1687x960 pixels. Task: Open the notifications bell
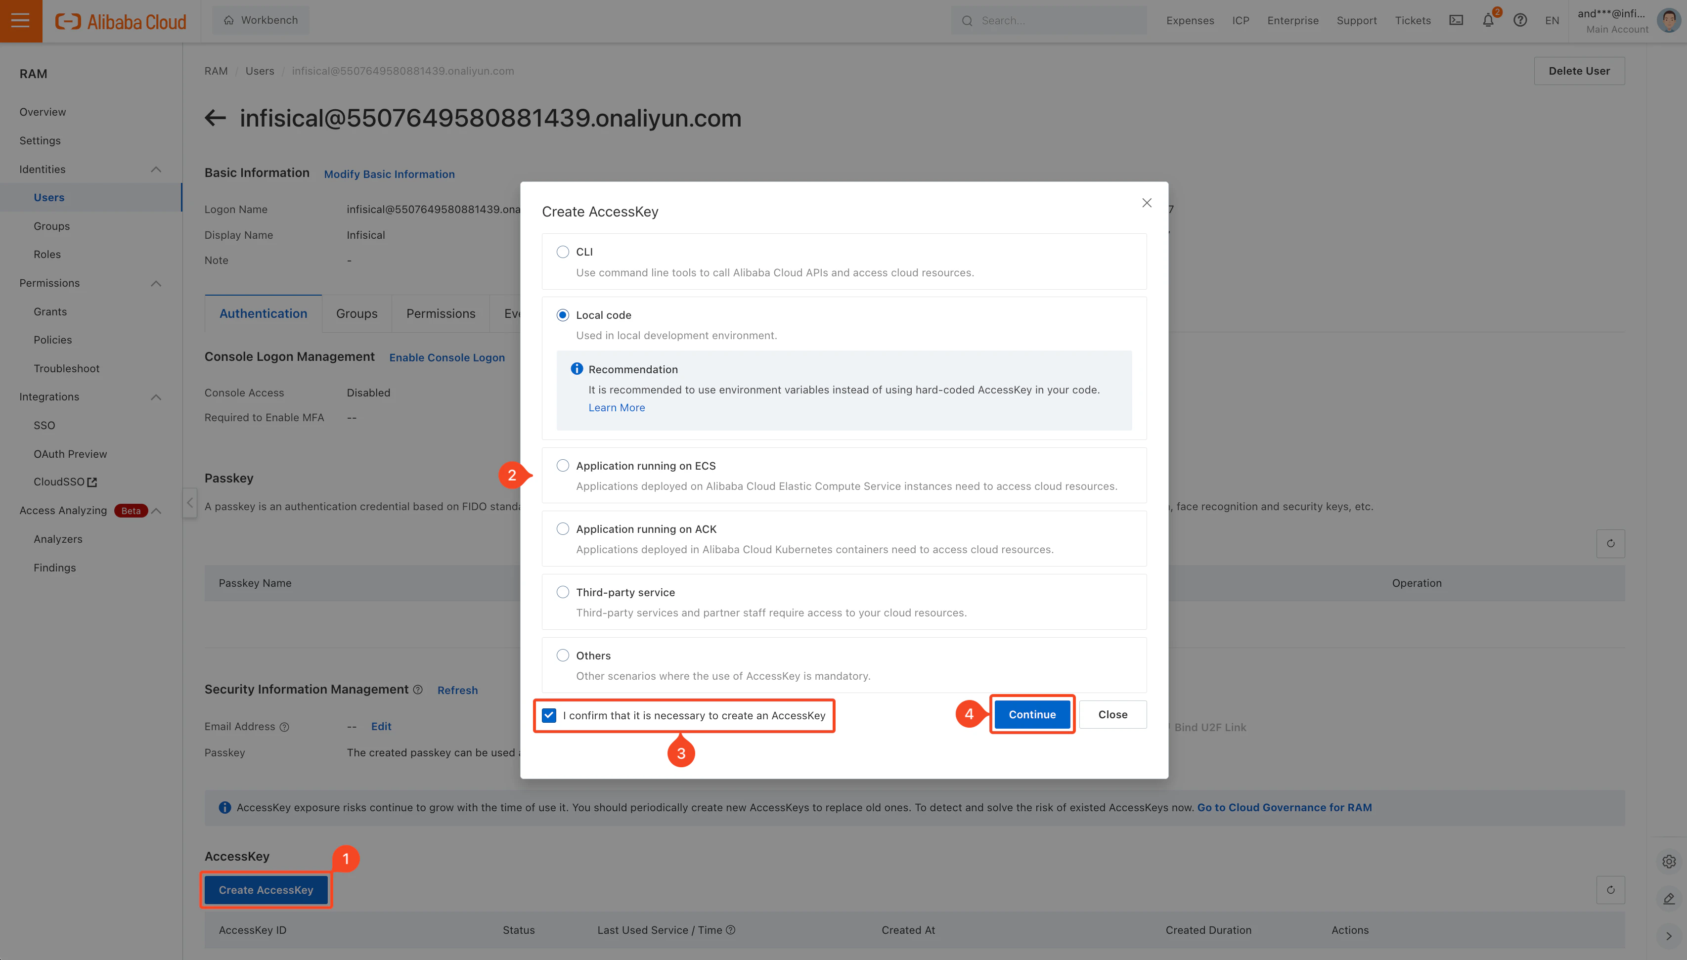tap(1488, 20)
